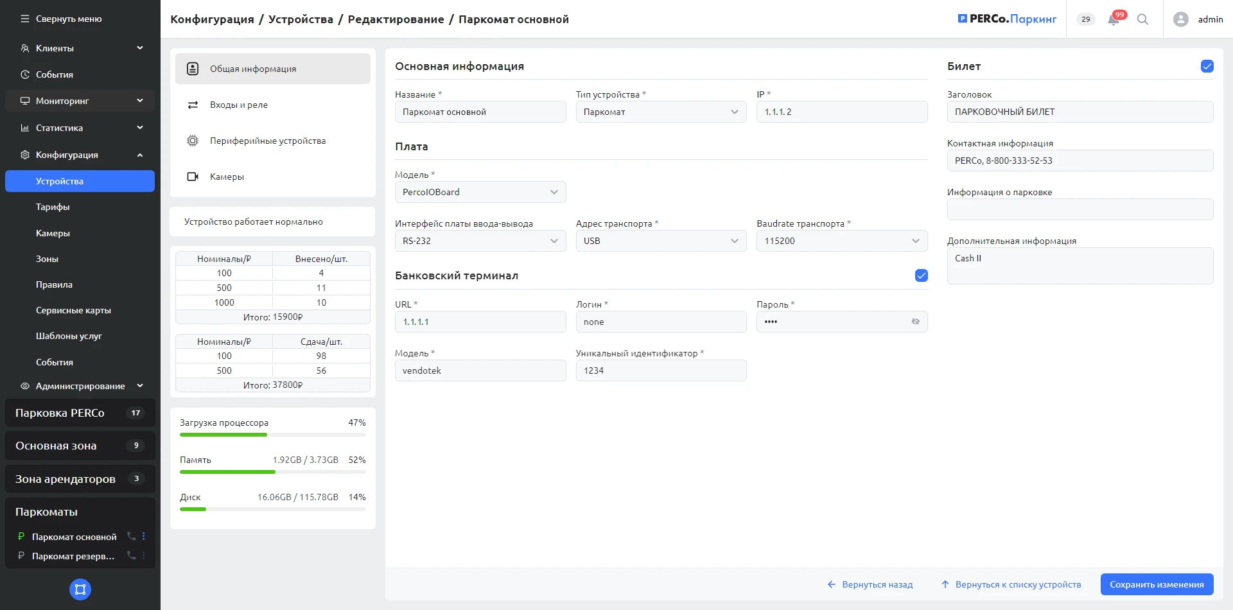Click the cameras video icon

193,177
